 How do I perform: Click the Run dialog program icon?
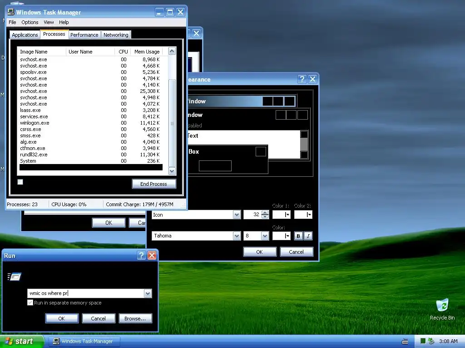[x=14, y=277]
